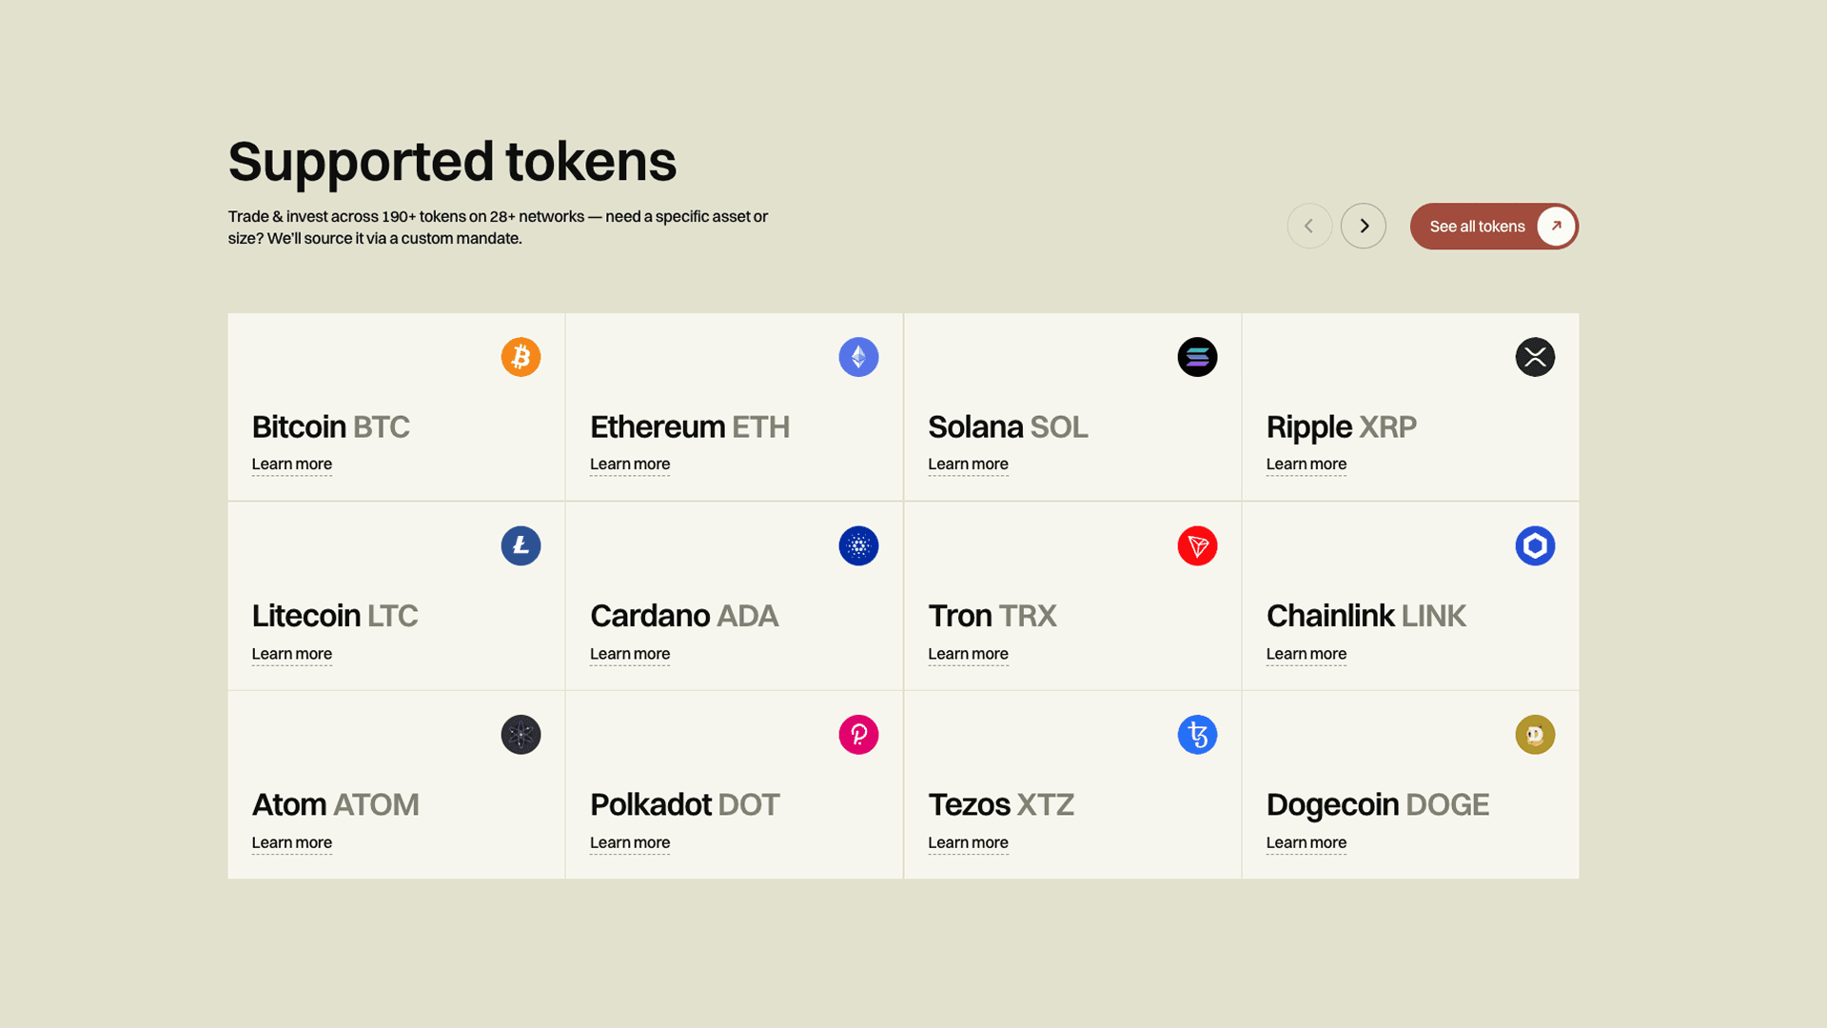Go to previous tokens with left arrow

tap(1309, 227)
